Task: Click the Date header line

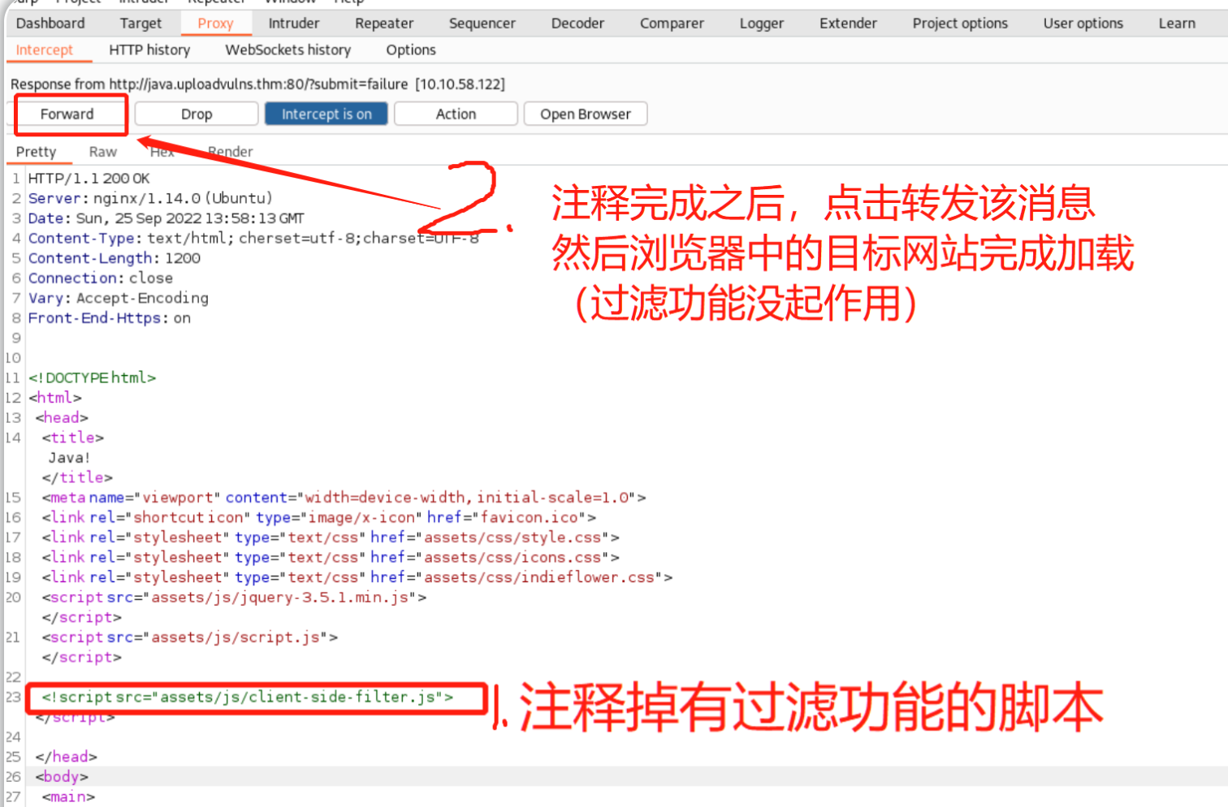Action: pos(166,218)
